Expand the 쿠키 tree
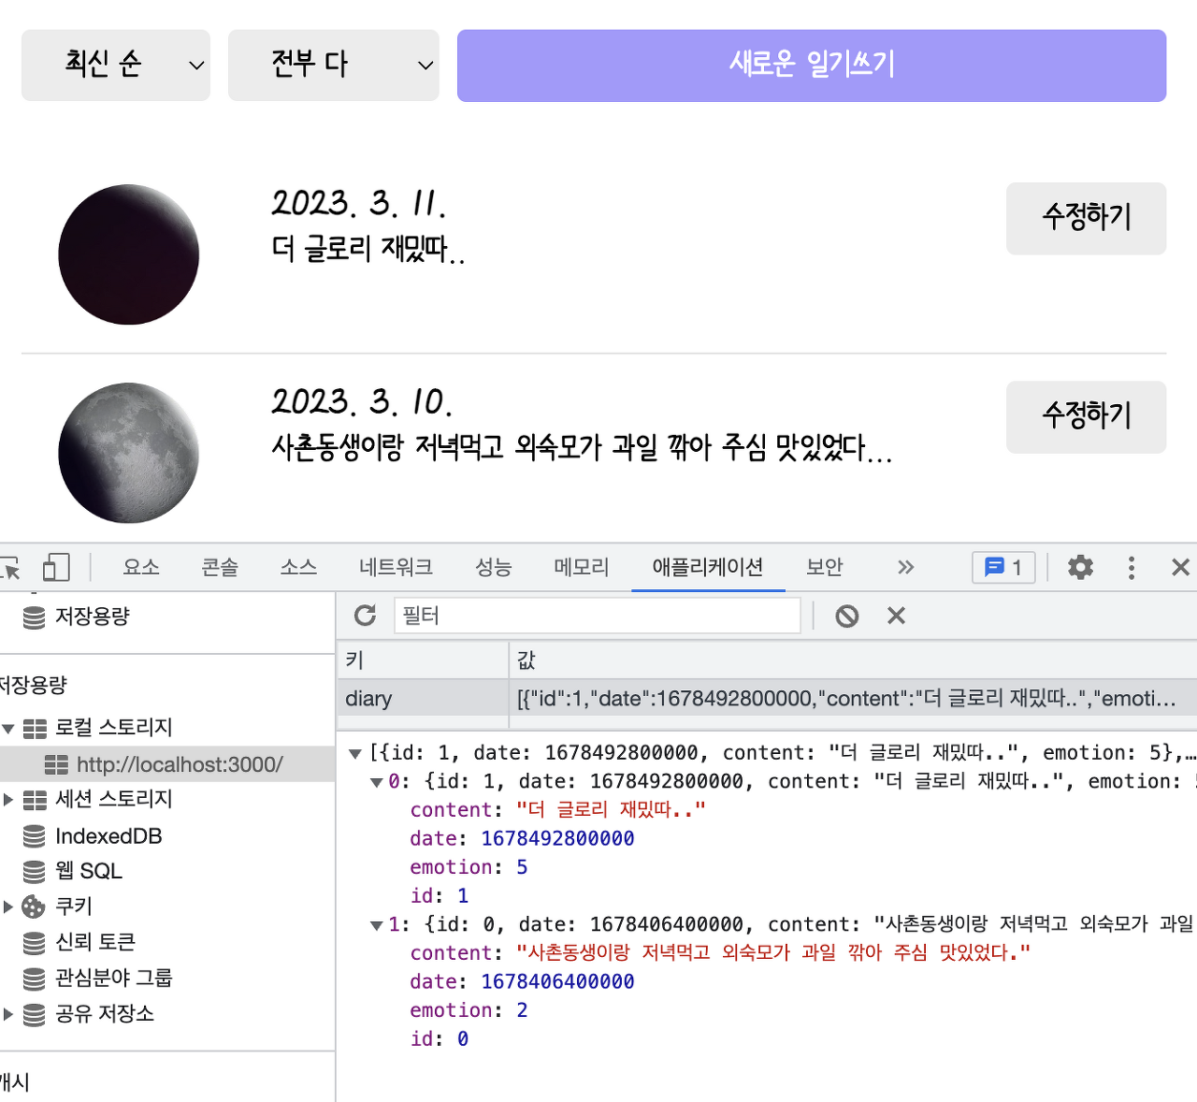1197x1102 pixels. [x=8, y=906]
